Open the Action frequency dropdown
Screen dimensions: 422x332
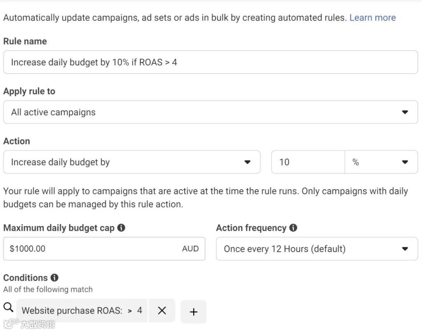(316, 248)
